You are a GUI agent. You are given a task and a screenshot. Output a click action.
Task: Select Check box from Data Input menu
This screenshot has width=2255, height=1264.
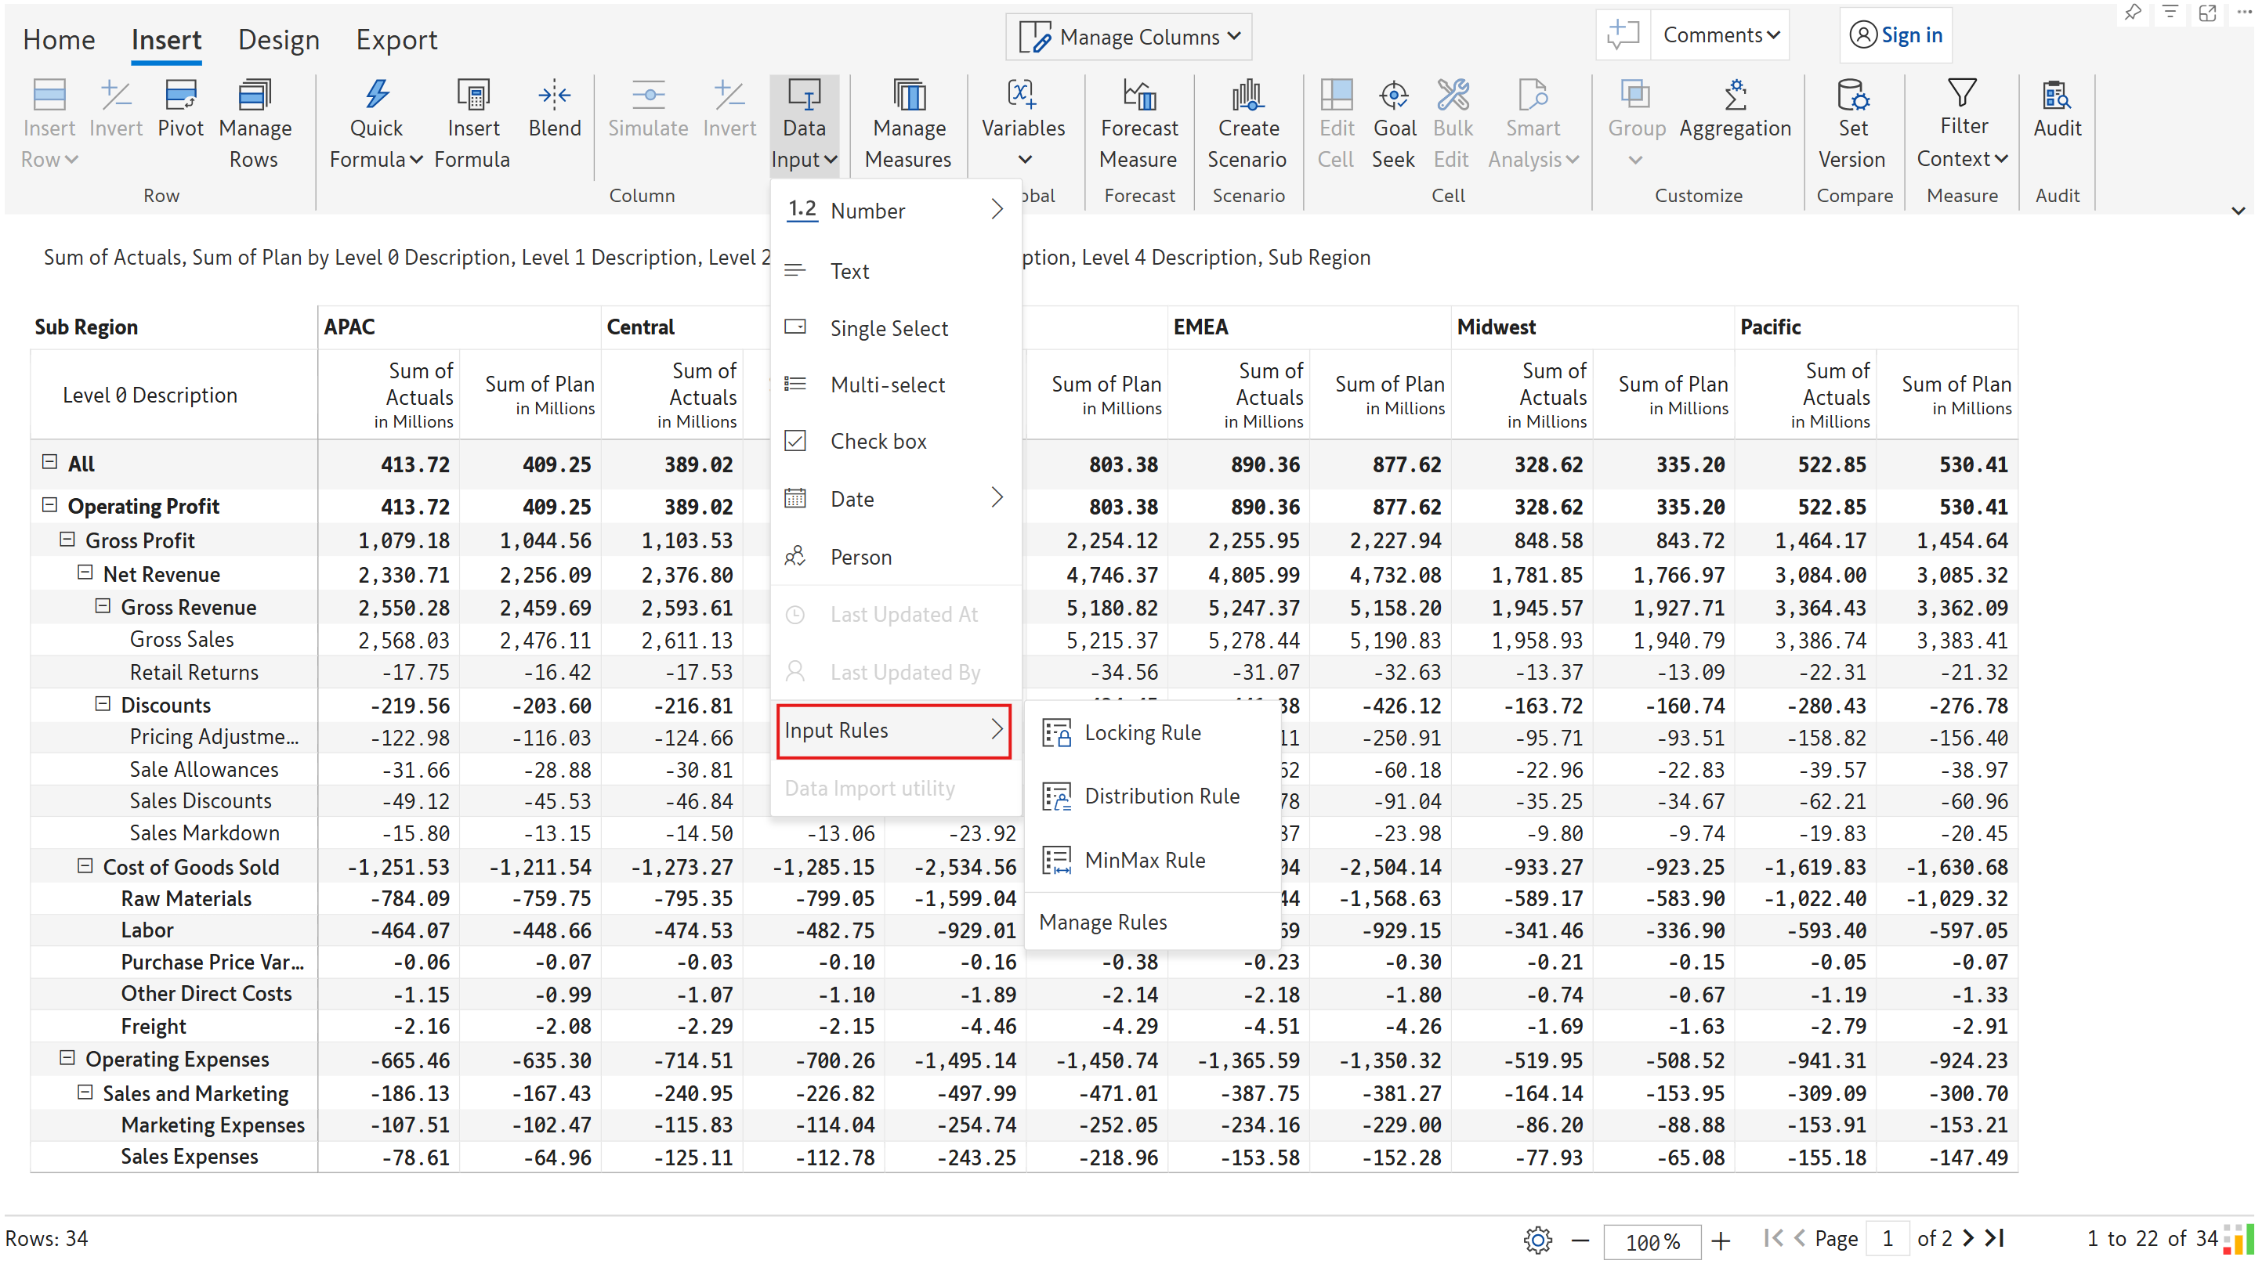pos(878,441)
